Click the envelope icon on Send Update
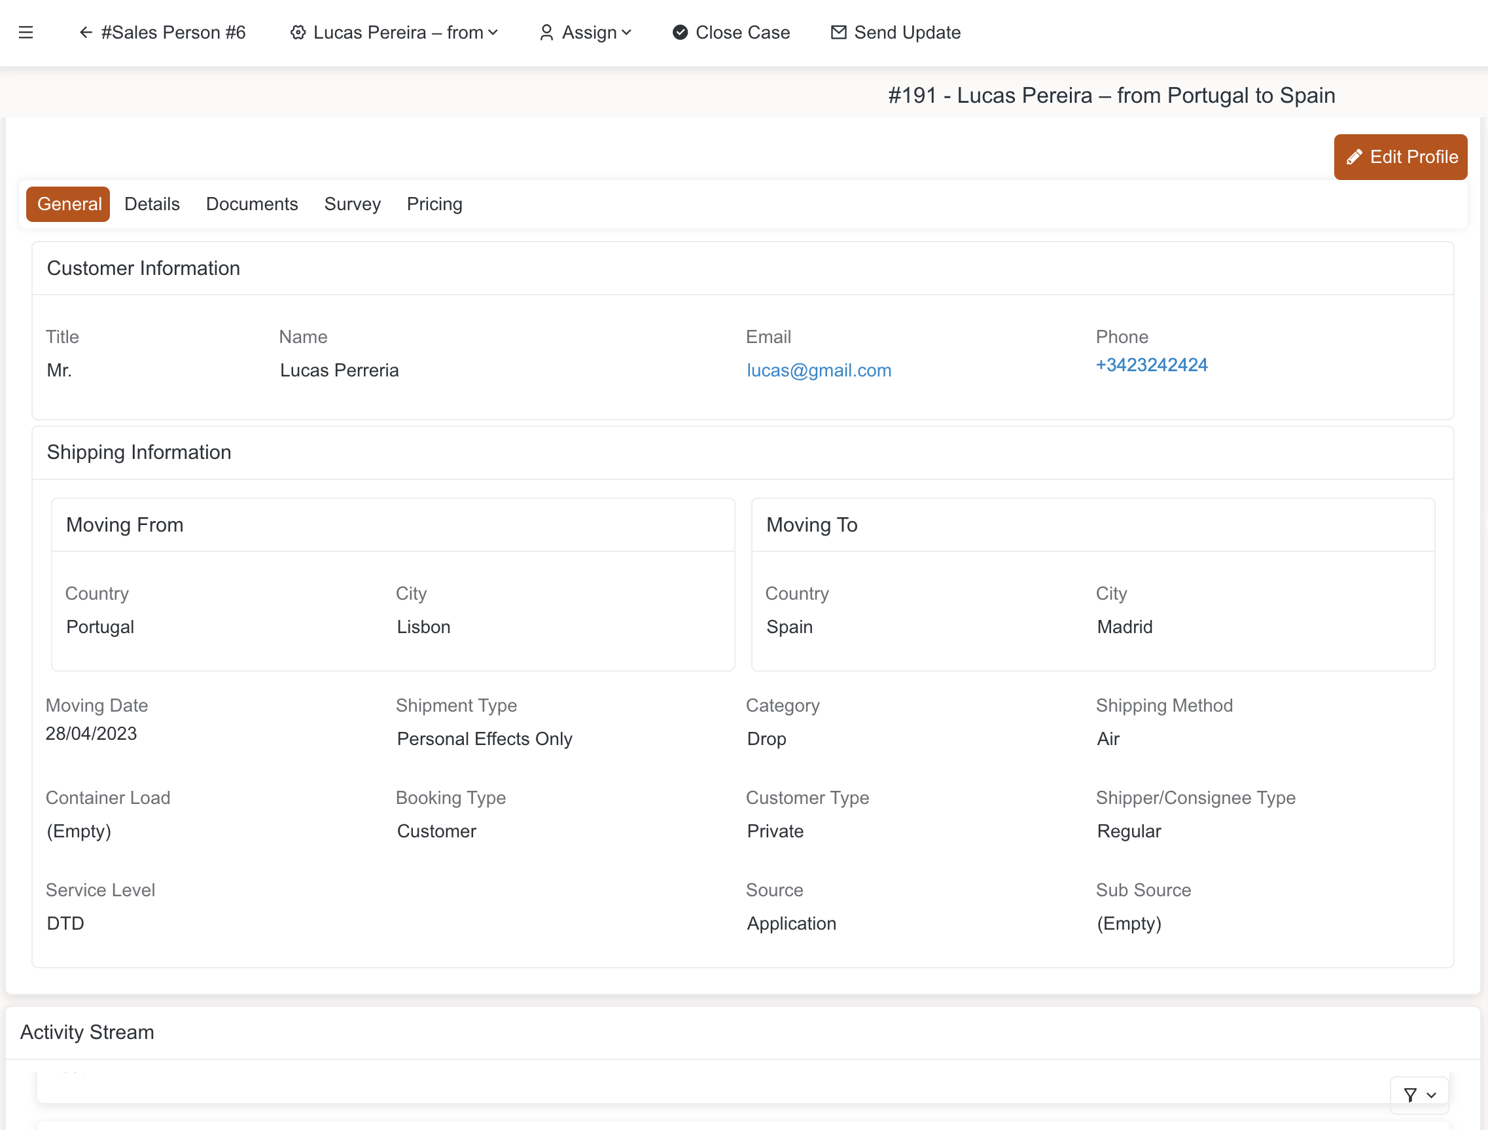 point(838,32)
